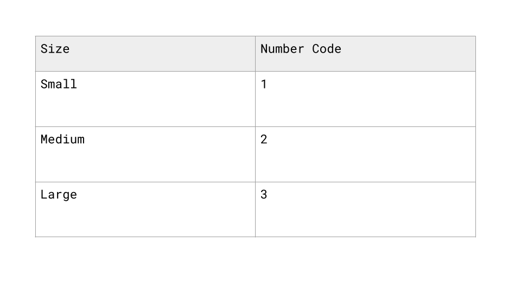Click the word "Number" in the header

(x=282, y=49)
